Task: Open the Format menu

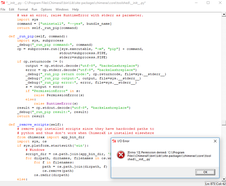Action: (23, 9)
